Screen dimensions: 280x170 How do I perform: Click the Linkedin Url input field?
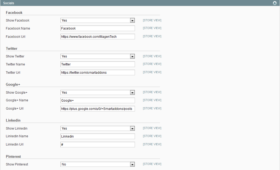[x=97, y=144]
